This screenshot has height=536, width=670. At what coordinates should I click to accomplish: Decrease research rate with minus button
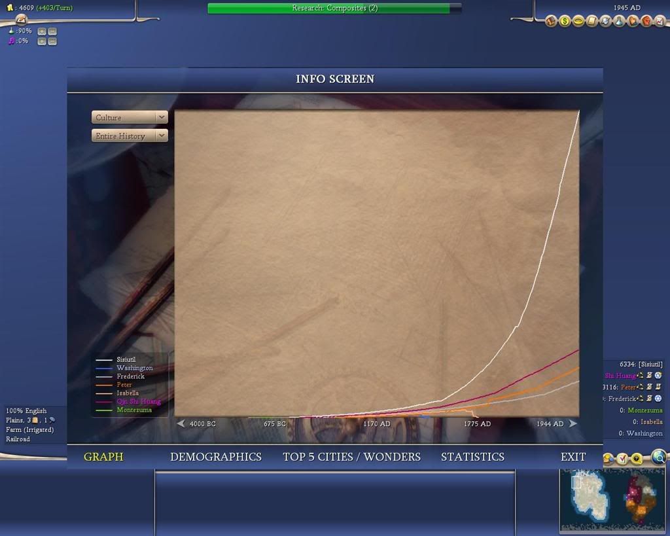(52, 31)
